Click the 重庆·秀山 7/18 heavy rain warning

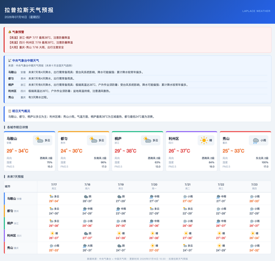[36, 47]
